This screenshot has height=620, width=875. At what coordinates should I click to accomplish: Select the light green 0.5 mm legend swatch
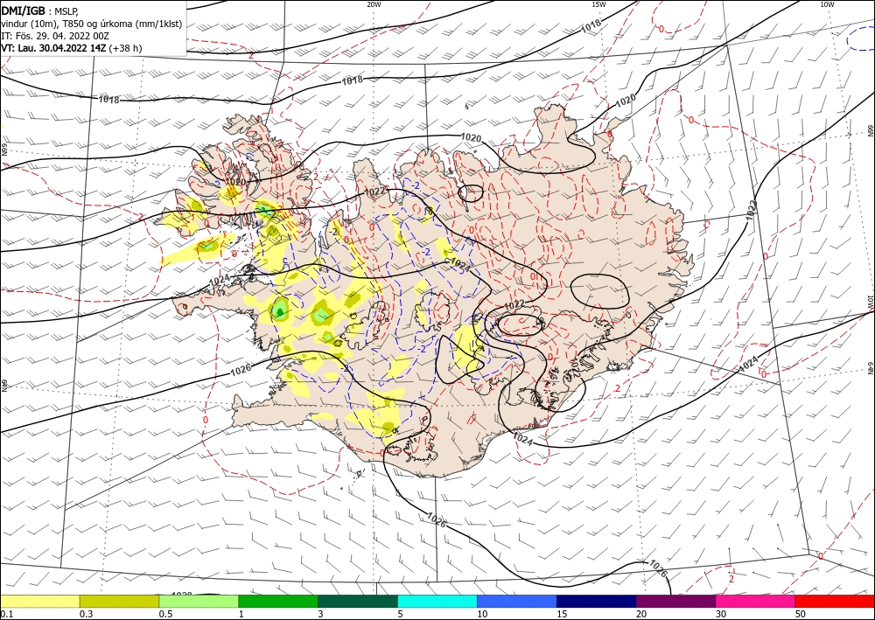click(x=199, y=601)
